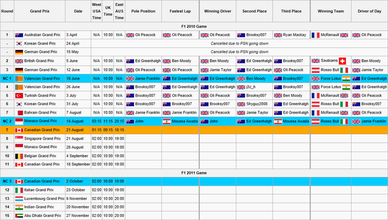Click the Lebanese flag beside Moussa Awada in Fastest Lap

(167, 121)
